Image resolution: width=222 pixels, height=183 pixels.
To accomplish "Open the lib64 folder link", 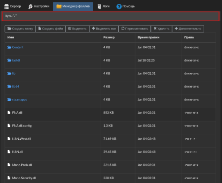I will (x=15, y=87).
